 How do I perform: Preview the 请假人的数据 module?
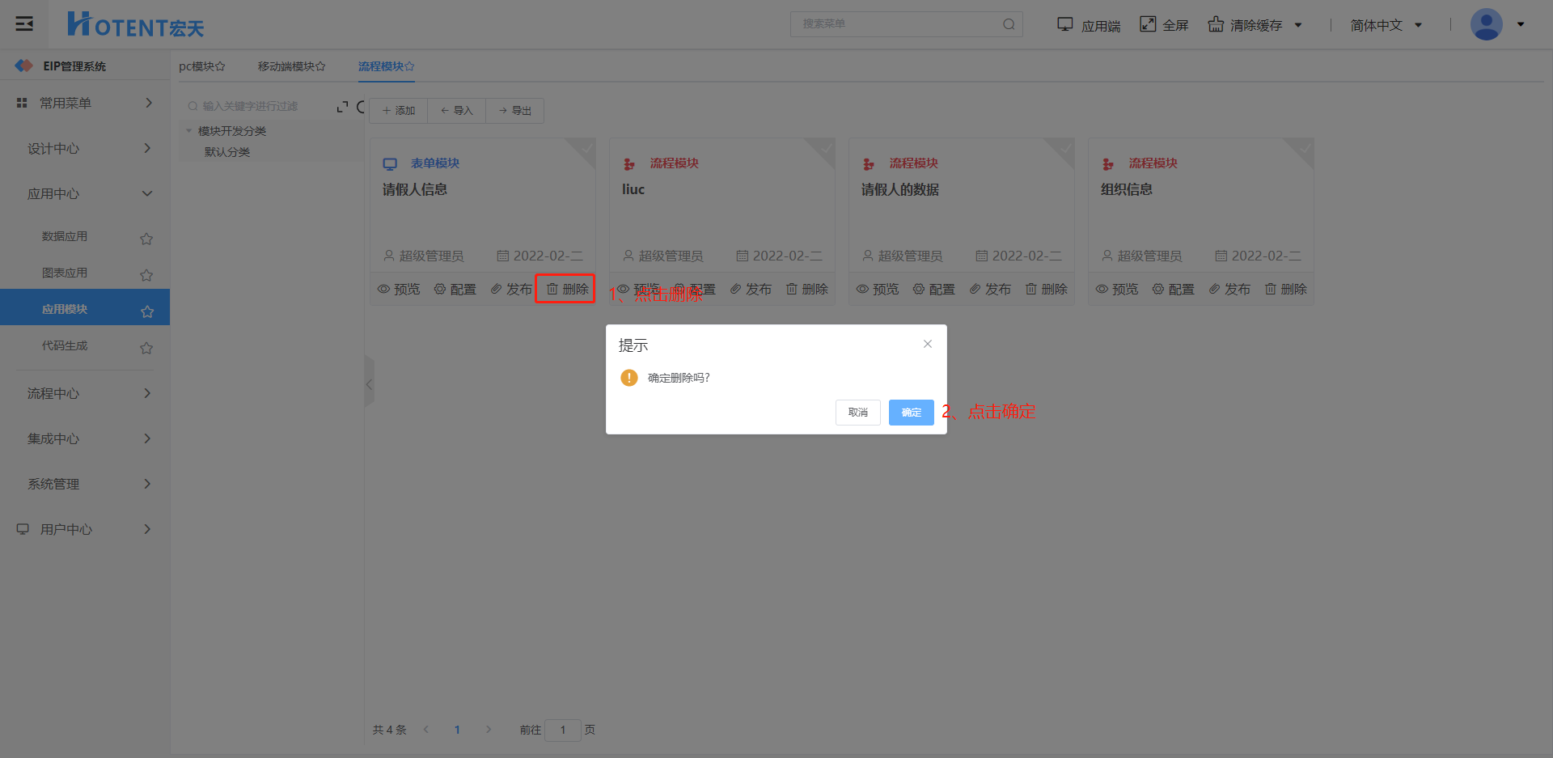tap(878, 289)
